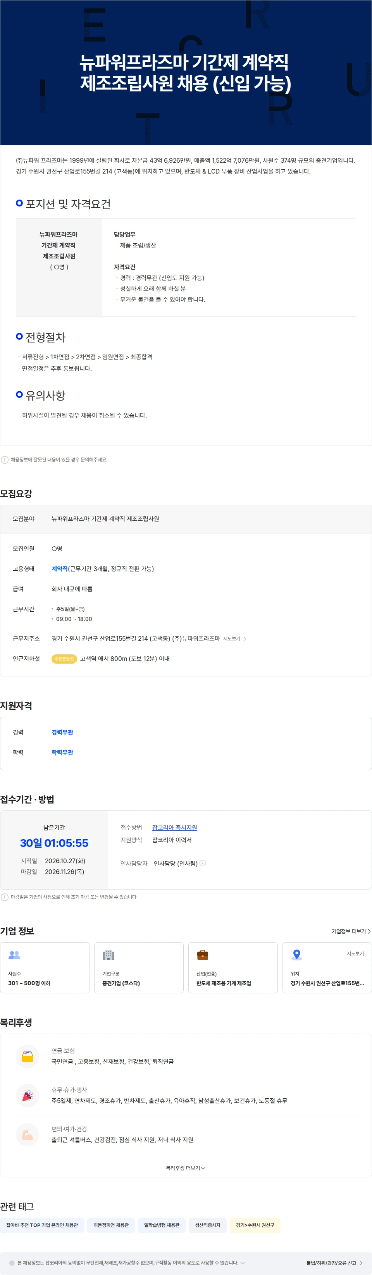Click the arrow beside 근무지주소 지도보기
This screenshot has width=372, height=1275.
tap(245, 639)
